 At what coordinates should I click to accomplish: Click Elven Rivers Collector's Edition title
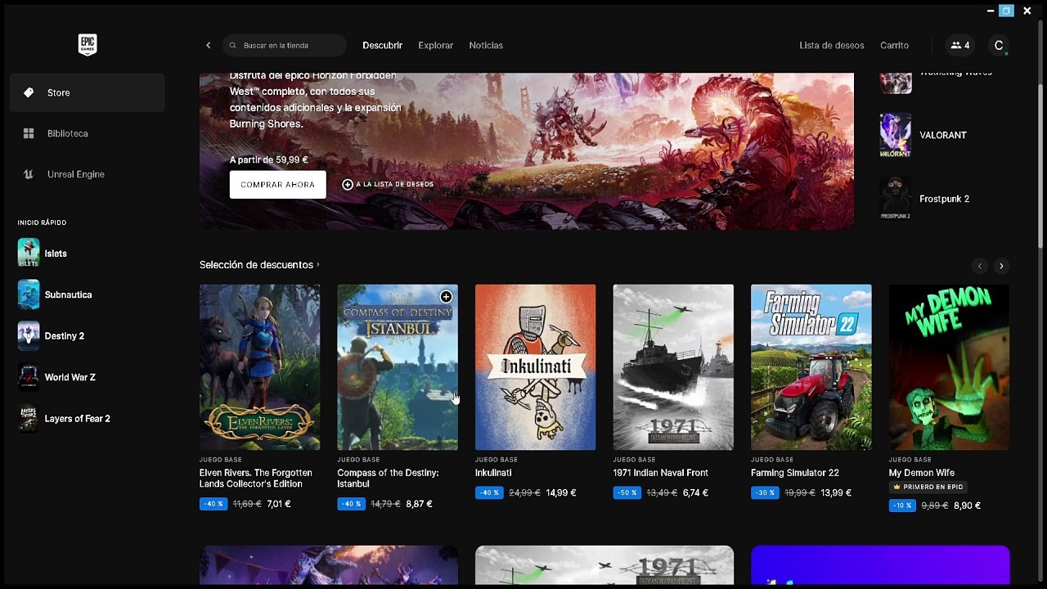click(256, 478)
